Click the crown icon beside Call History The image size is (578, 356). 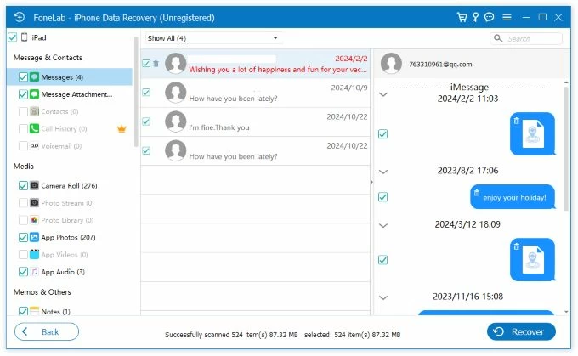tap(122, 129)
